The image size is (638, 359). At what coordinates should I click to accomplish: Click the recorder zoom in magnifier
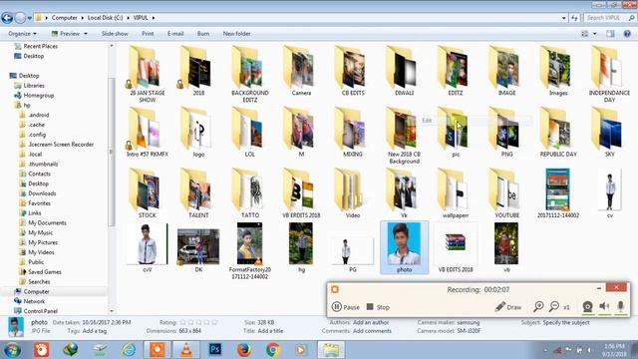[x=538, y=306]
